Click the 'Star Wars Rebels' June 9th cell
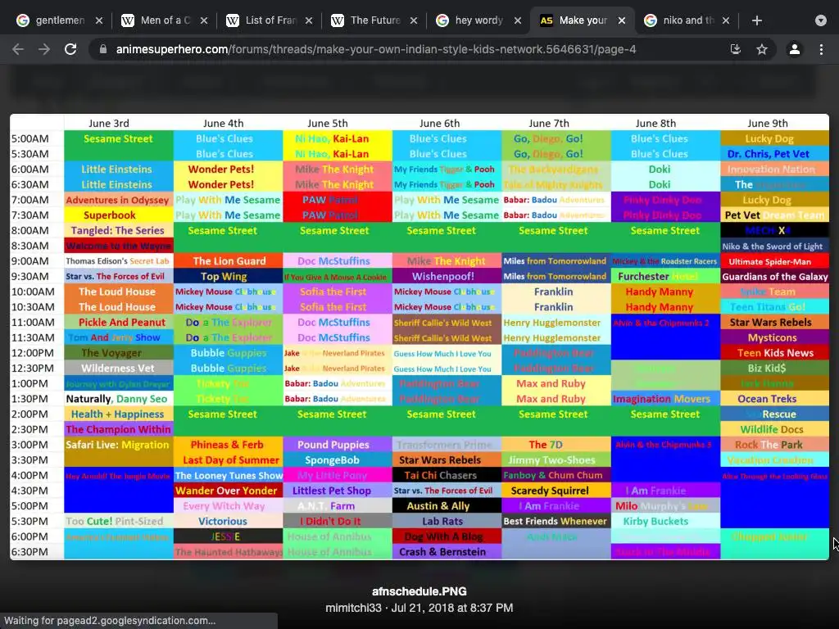The image size is (839, 629). pos(775,323)
